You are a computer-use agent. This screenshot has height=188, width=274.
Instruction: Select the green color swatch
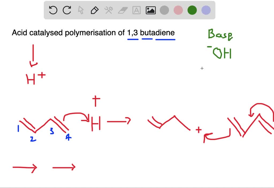(x=192, y=10)
